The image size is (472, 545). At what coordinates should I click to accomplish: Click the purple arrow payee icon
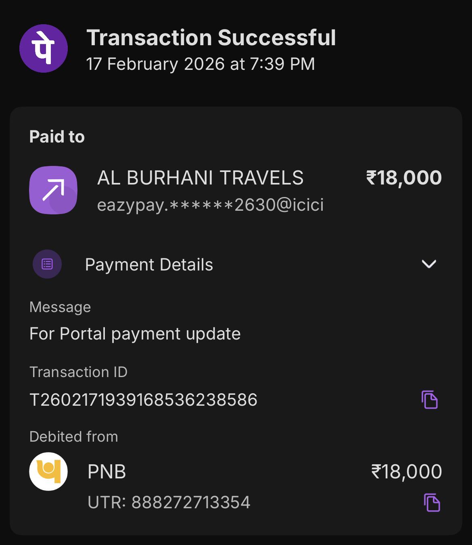tap(53, 190)
